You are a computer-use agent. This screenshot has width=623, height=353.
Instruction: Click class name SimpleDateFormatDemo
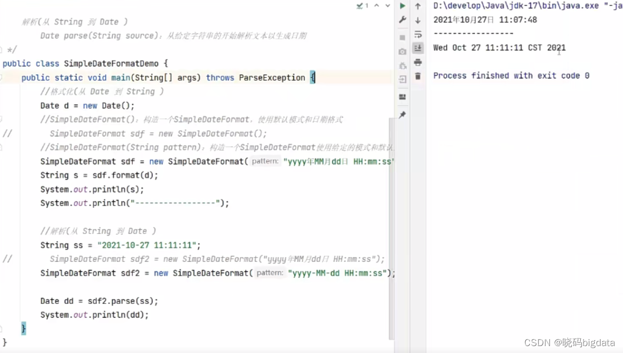[111, 63]
